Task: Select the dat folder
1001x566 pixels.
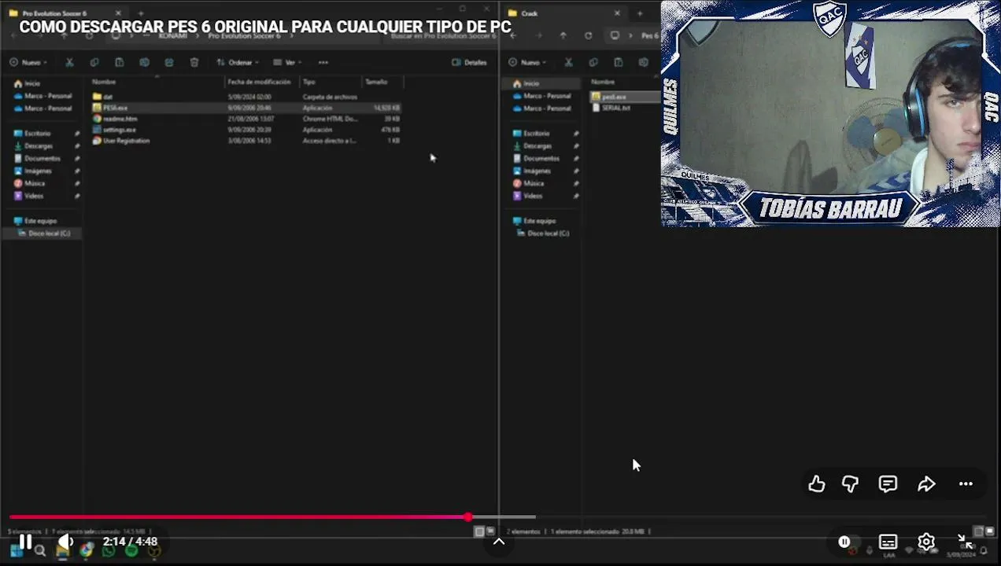Action: (x=246, y=97)
